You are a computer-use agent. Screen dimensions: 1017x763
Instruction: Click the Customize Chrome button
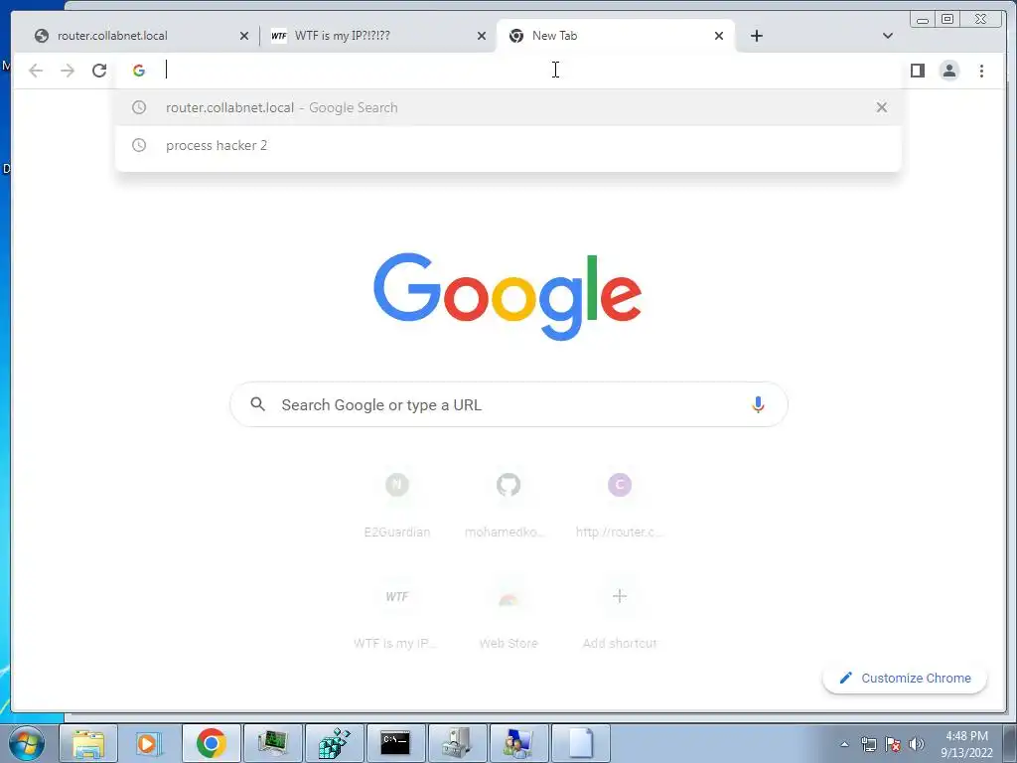(x=905, y=678)
